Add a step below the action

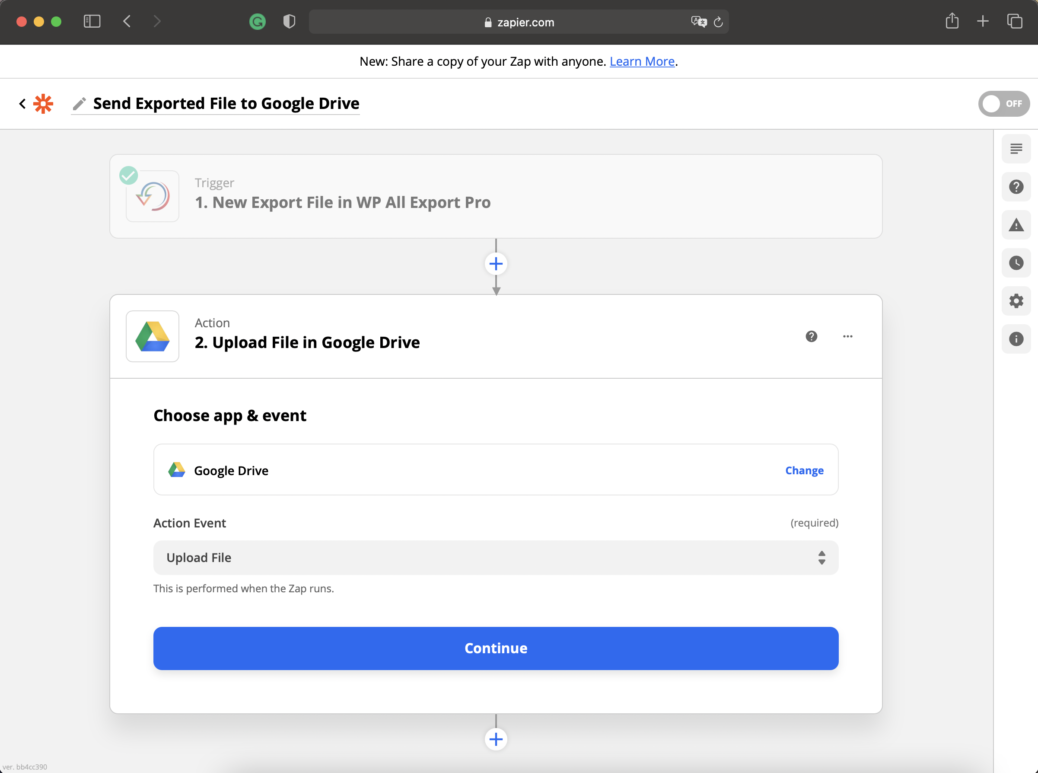[x=495, y=739]
